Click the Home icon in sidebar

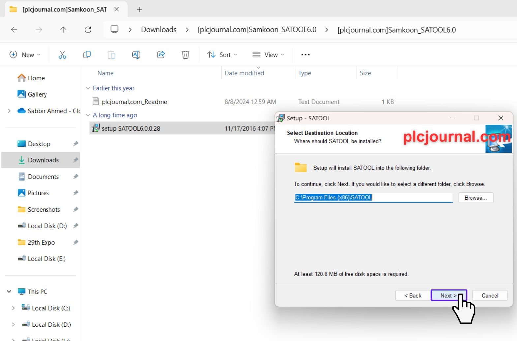[x=22, y=78]
